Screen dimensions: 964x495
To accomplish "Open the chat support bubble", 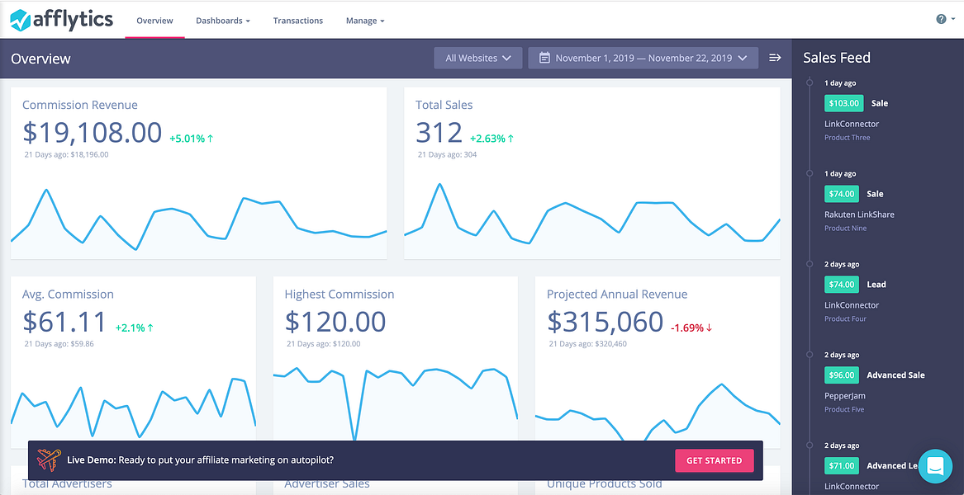I will (x=935, y=465).
